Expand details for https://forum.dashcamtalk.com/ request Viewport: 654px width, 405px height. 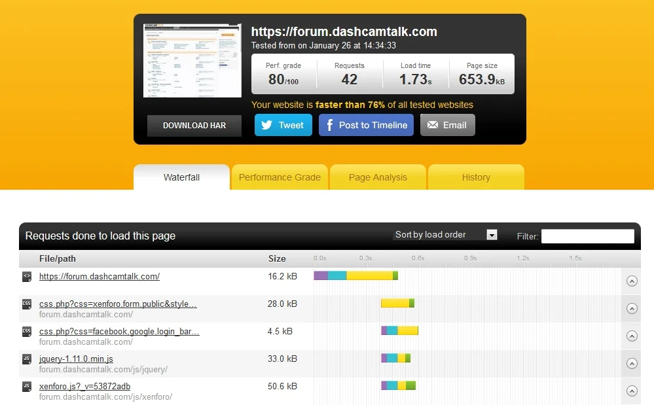pyautogui.click(x=632, y=281)
